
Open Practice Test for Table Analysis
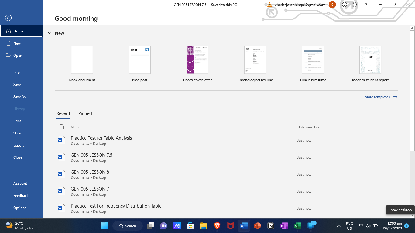click(x=226, y=140)
